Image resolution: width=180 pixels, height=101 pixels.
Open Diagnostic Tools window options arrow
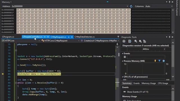[x=166, y=37]
